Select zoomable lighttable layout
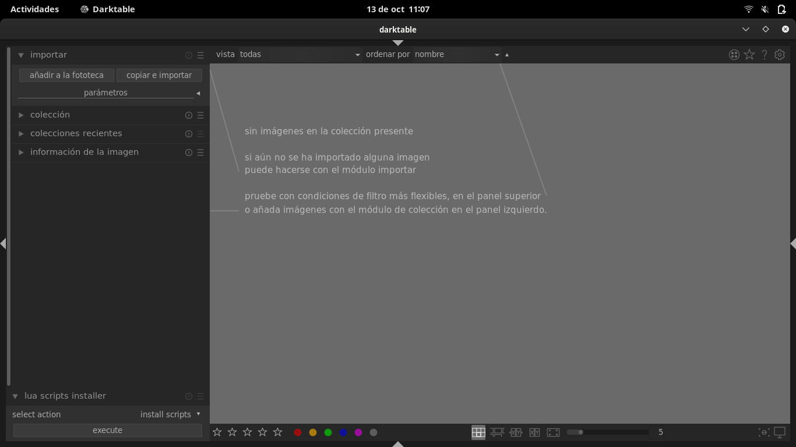The width and height of the screenshot is (796, 447). click(497, 432)
